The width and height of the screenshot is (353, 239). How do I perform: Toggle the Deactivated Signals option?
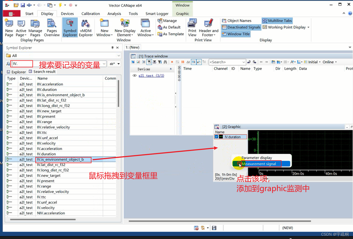pos(241,27)
